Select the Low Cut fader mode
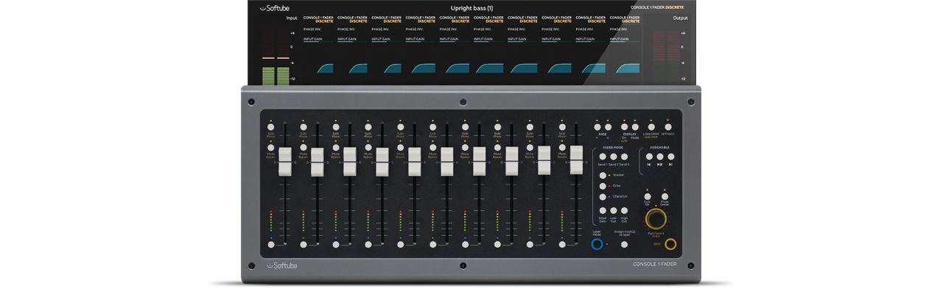This screenshot has height=294, width=943. point(614,211)
